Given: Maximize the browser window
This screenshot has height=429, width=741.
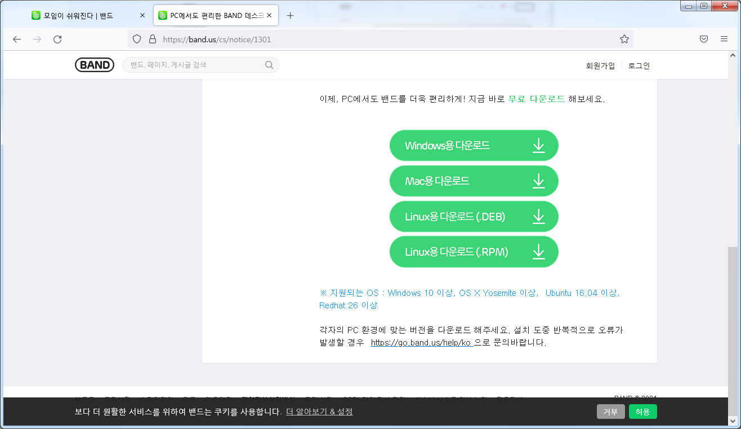Looking at the screenshot, I should tap(704, 6).
